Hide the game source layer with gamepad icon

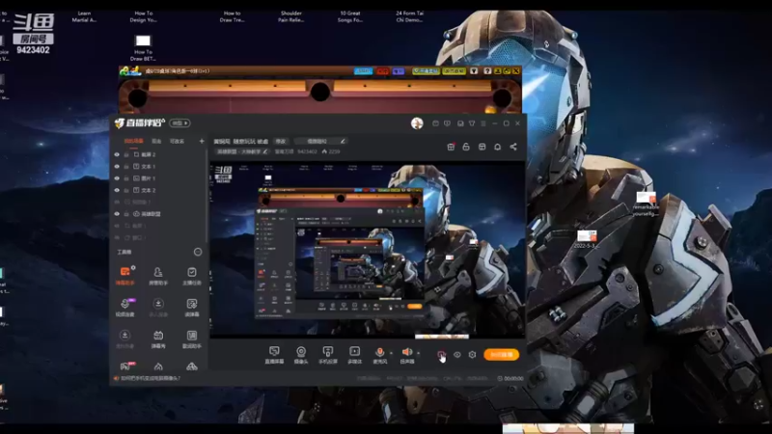pyautogui.click(x=117, y=214)
